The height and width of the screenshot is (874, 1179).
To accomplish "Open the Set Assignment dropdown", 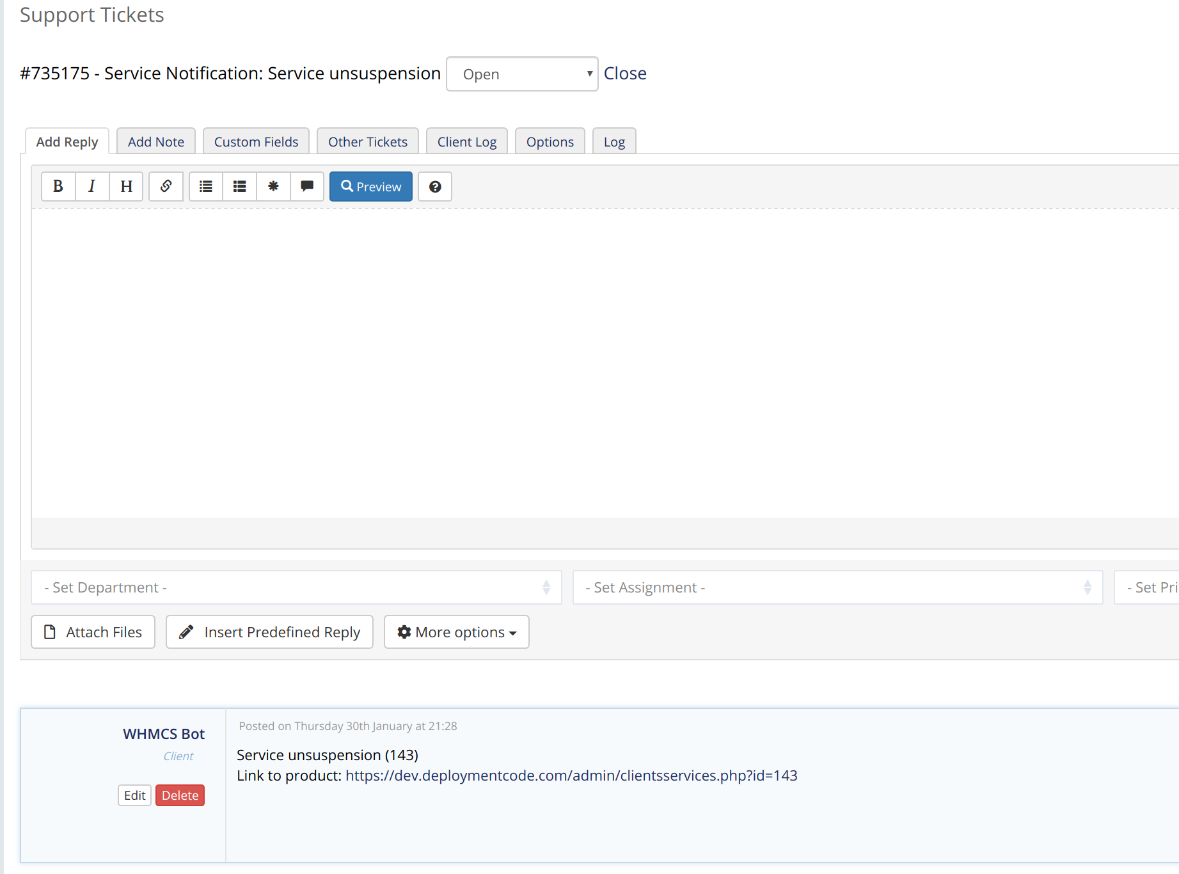I will (837, 587).
